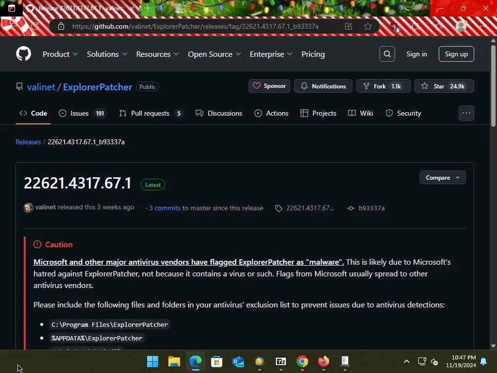Open the Projects tab
The height and width of the screenshot is (373, 497).
[318, 113]
